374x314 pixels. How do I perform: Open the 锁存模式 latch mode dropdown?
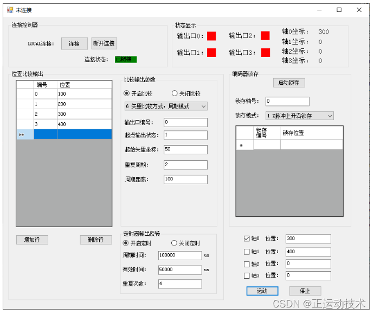pyautogui.click(x=299, y=116)
